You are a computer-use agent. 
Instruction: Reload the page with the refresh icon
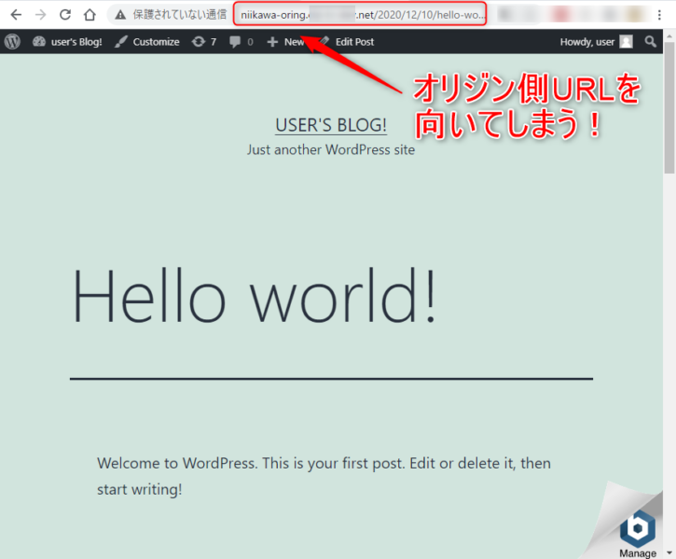point(65,15)
